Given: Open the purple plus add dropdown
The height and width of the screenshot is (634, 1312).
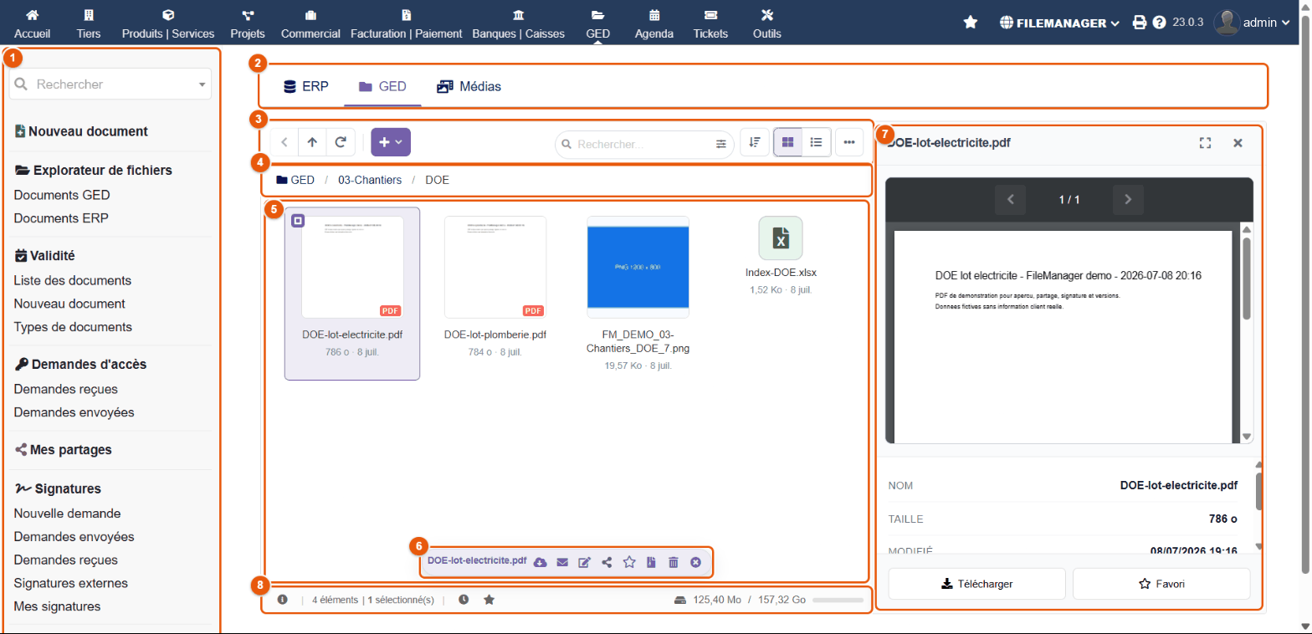Looking at the screenshot, I should pyautogui.click(x=391, y=142).
